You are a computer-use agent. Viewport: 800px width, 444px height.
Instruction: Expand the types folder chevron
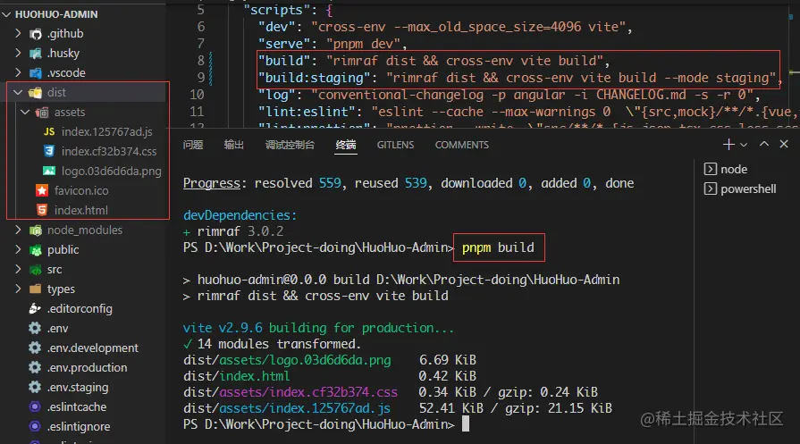[x=18, y=289]
